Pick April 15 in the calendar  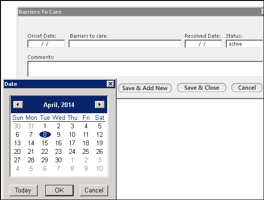45,143
